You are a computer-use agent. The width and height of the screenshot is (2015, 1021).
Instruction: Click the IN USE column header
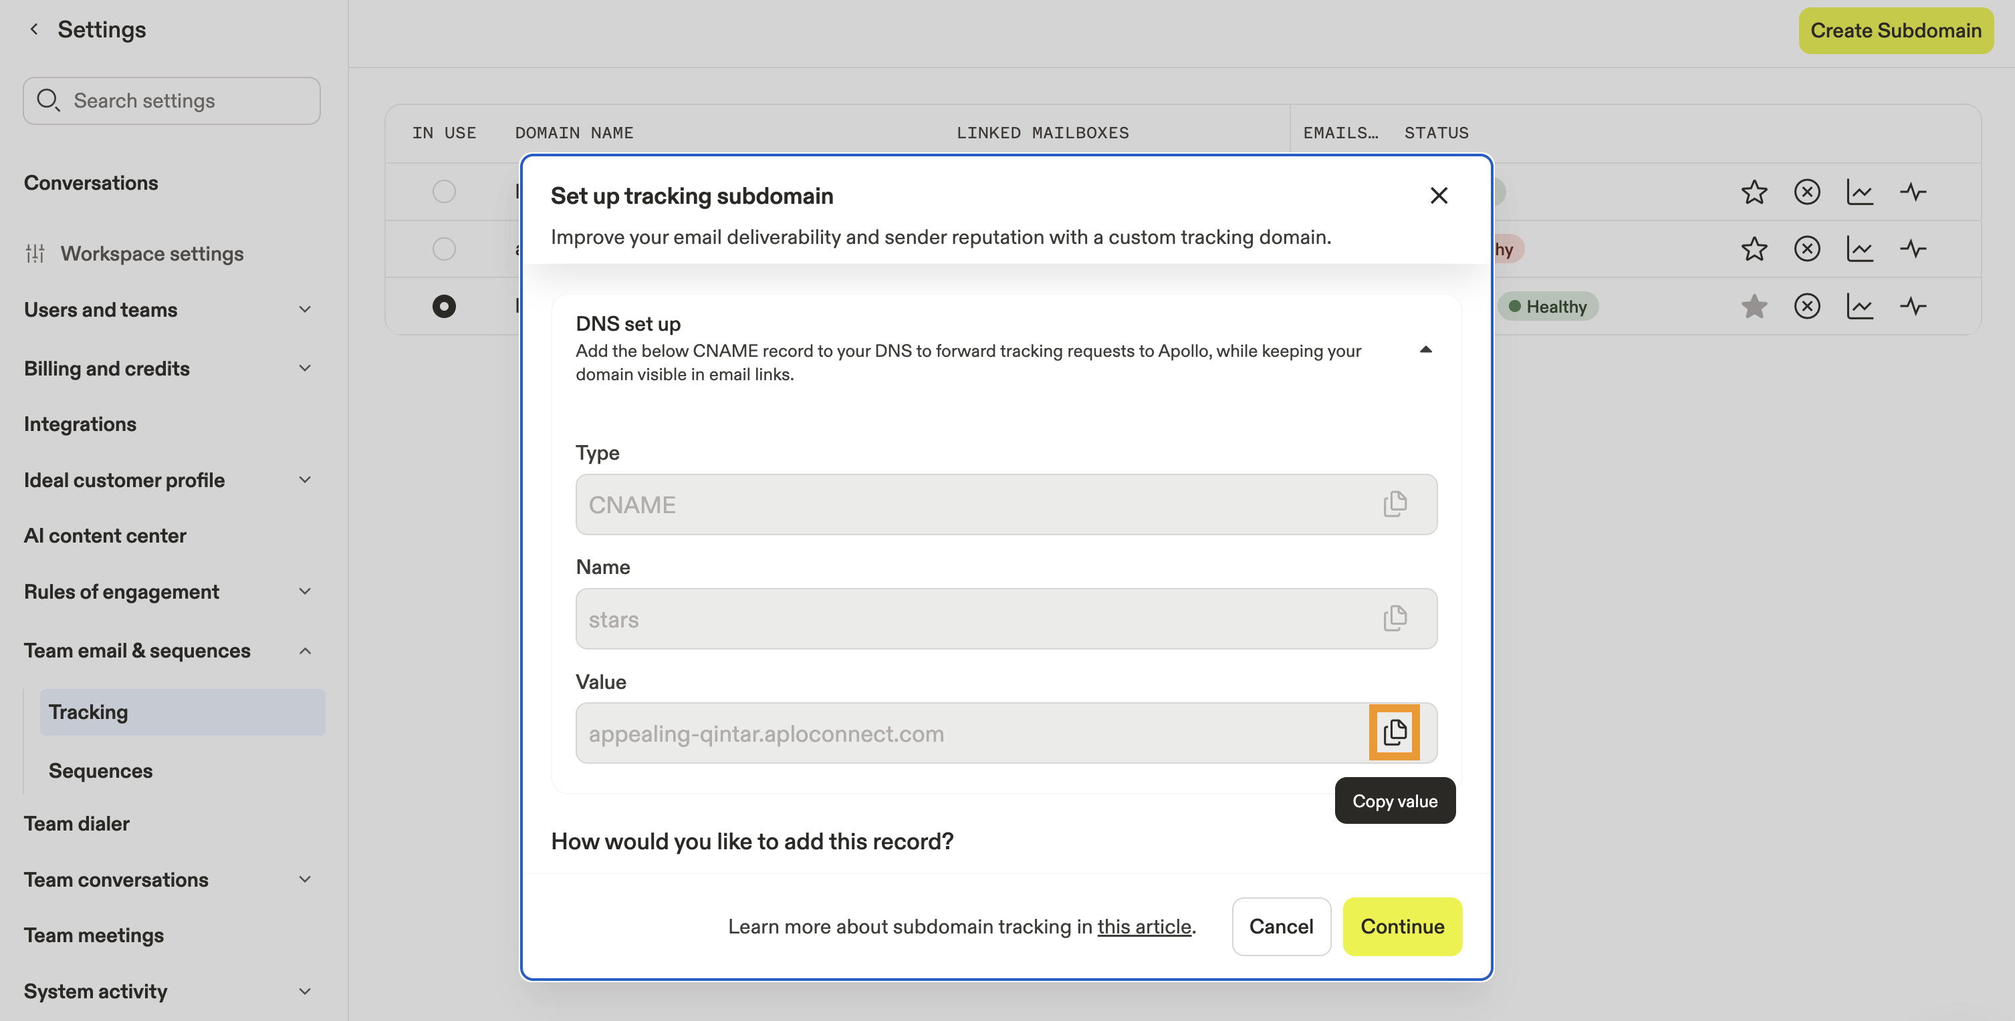[x=443, y=133]
